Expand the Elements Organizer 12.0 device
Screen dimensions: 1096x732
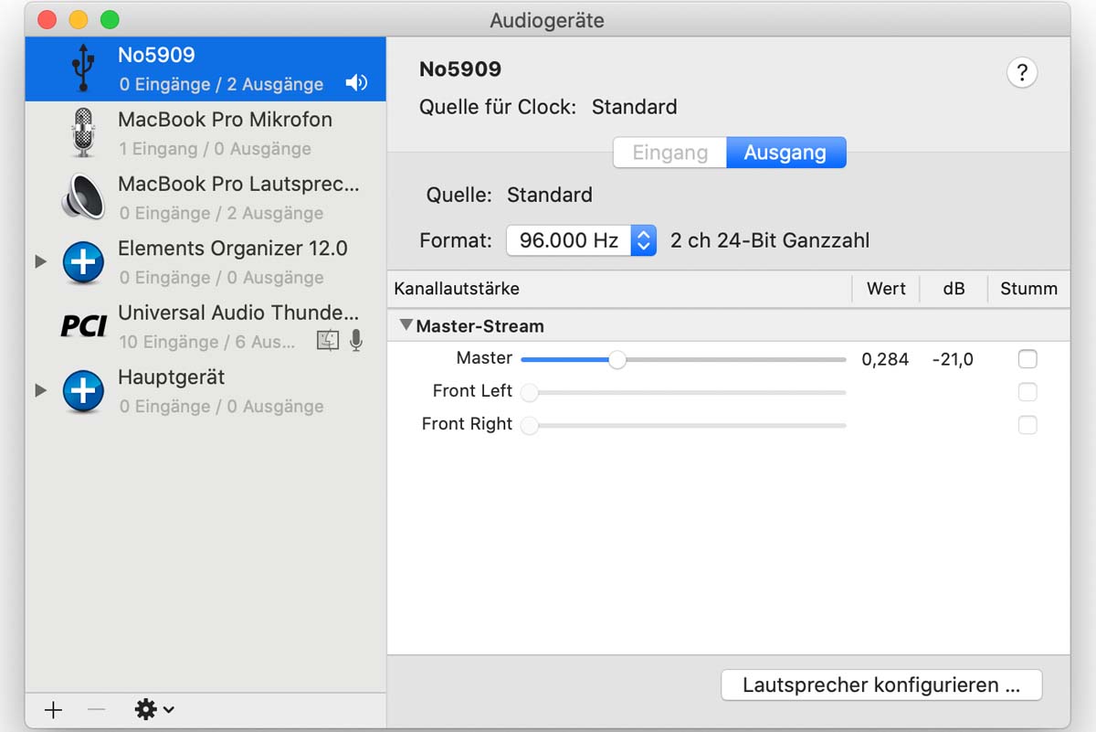click(x=40, y=262)
